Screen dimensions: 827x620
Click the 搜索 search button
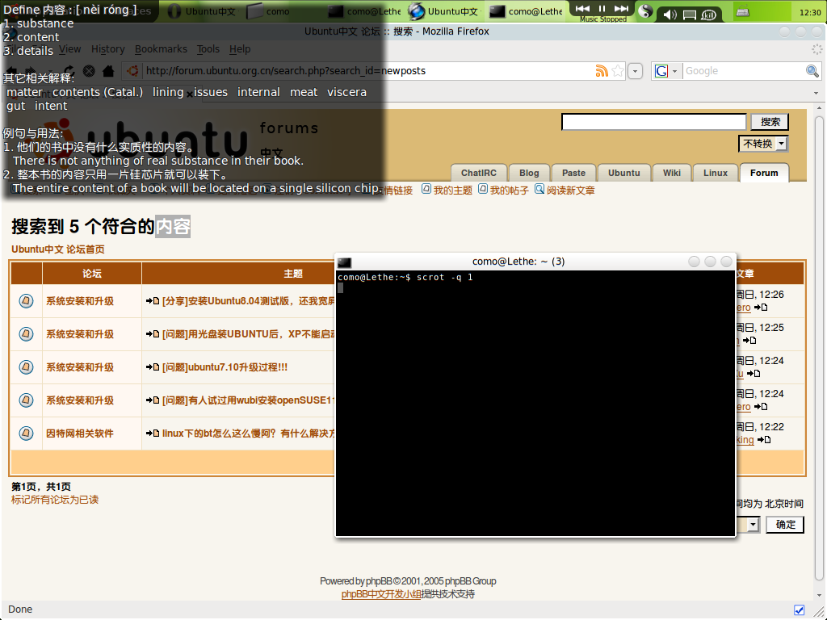click(770, 122)
